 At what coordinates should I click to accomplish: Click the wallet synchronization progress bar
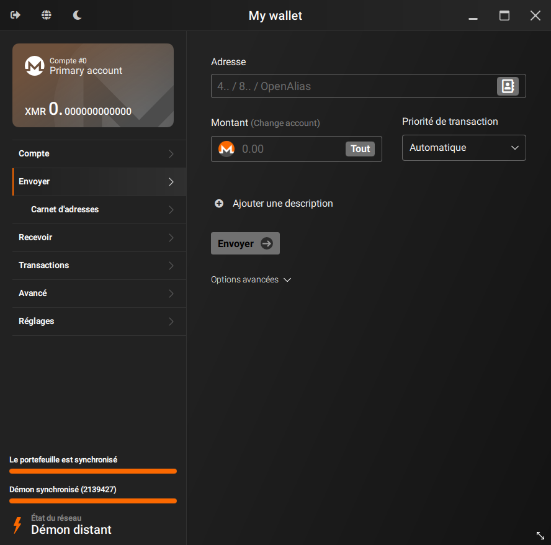coord(92,471)
